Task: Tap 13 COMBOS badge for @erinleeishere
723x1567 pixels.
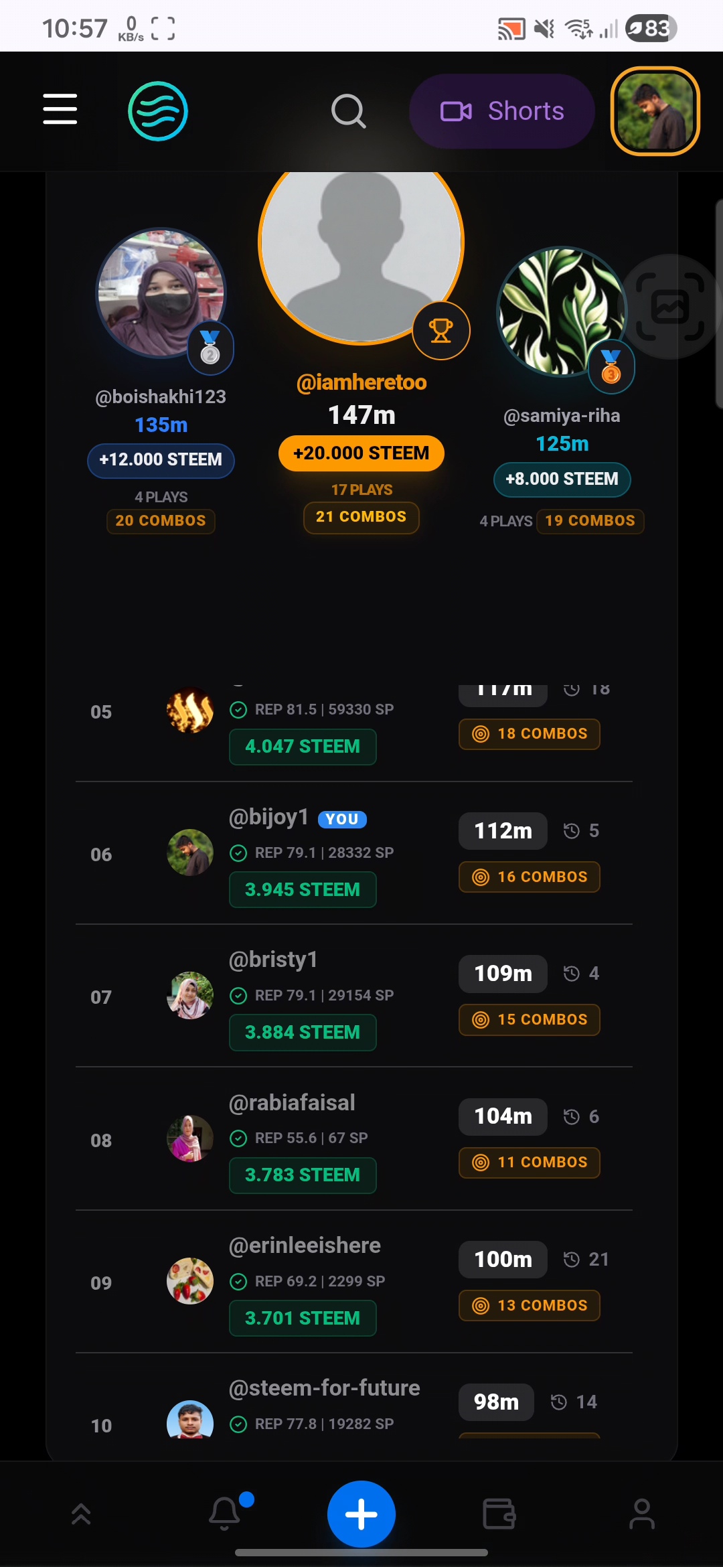Action: [x=530, y=1305]
